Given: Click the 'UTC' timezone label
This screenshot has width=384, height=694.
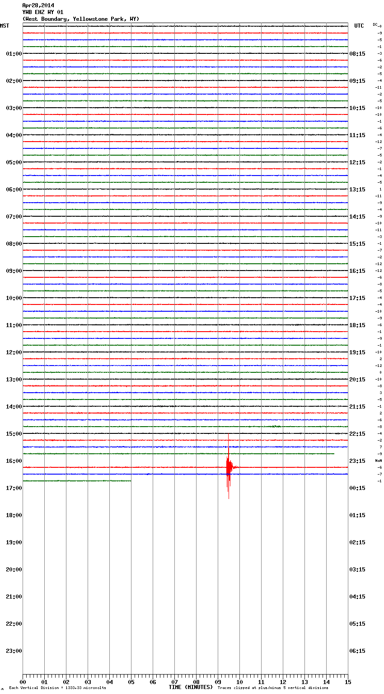Looking at the screenshot, I should [x=359, y=26].
